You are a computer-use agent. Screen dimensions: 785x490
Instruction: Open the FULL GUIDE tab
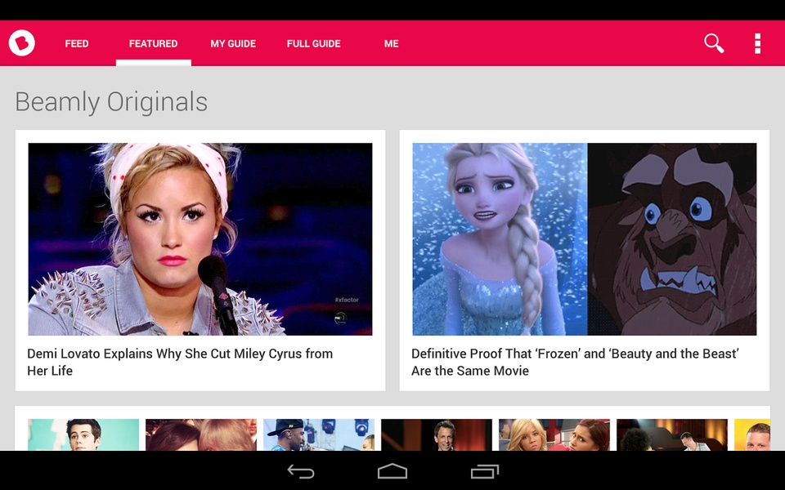(313, 43)
